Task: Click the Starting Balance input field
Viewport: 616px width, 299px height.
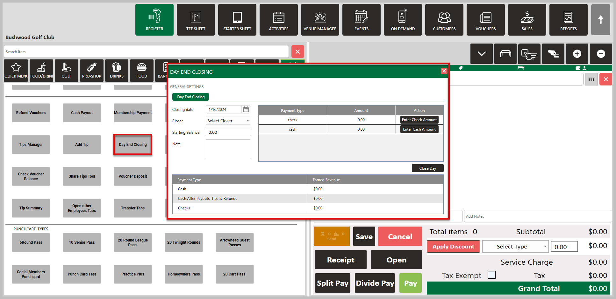Action: pos(228,133)
